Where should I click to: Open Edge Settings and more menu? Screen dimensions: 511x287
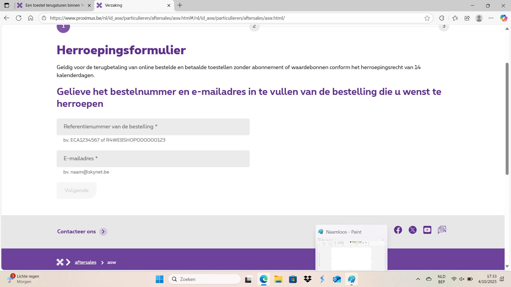(491, 18)
